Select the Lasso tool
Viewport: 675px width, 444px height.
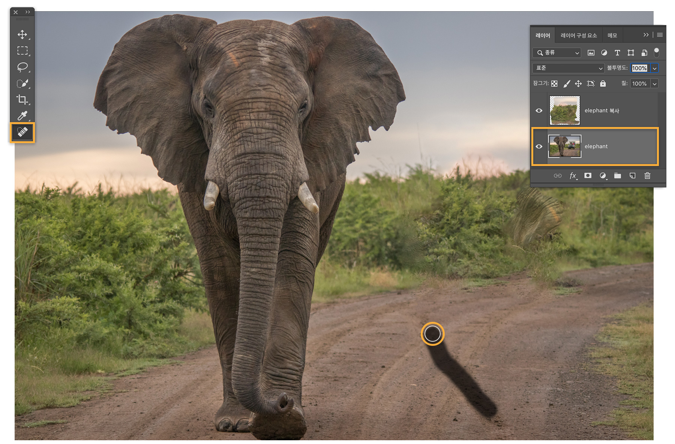[22, 67]
